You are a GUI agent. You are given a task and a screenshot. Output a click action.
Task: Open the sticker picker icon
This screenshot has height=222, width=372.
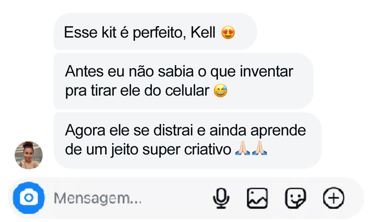pyautogui.click(x=295, y=198)
